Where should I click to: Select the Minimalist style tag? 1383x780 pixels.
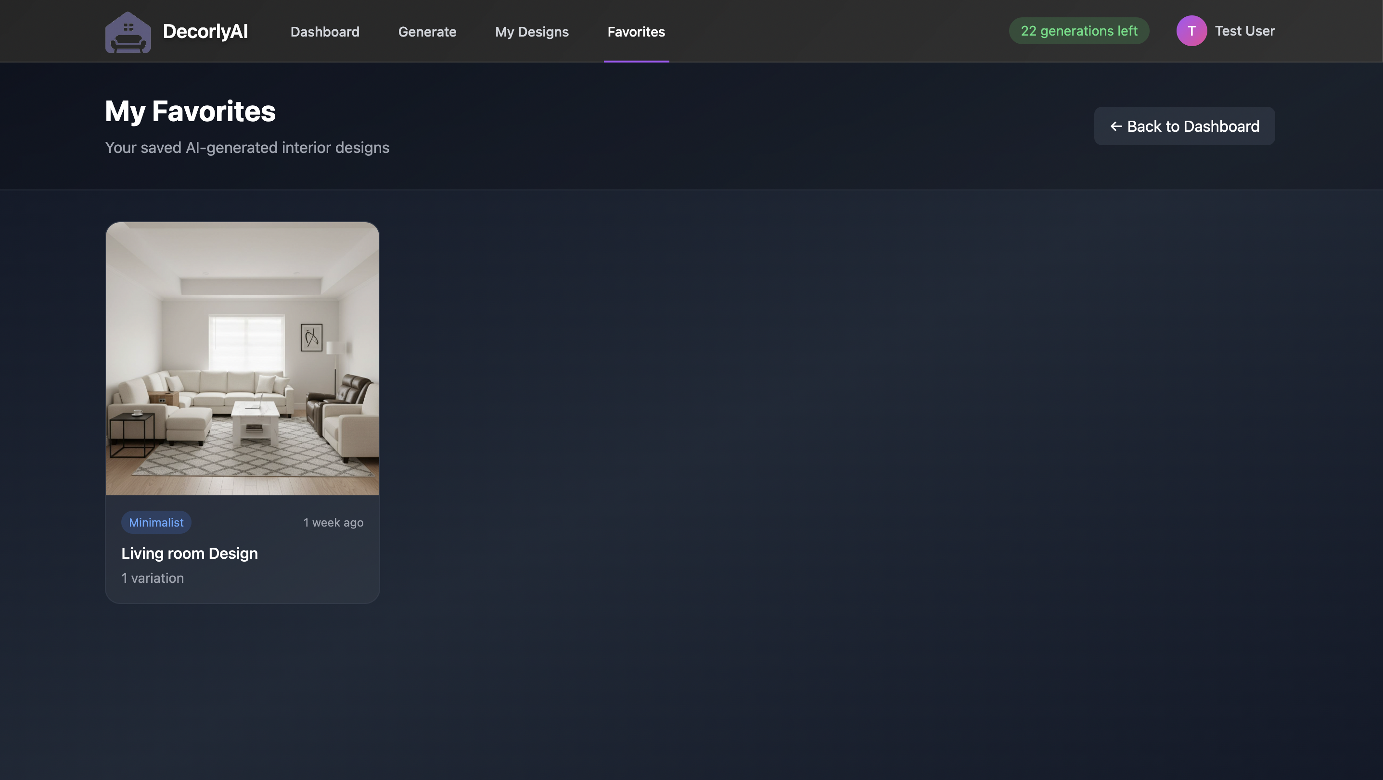[156, 522]
